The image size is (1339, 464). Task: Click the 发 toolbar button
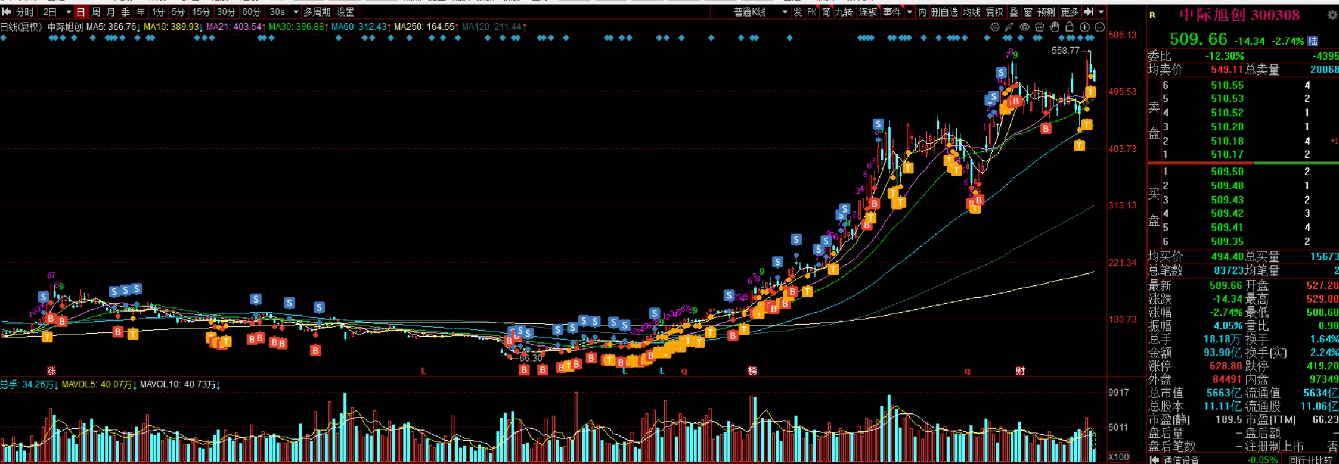798,12
